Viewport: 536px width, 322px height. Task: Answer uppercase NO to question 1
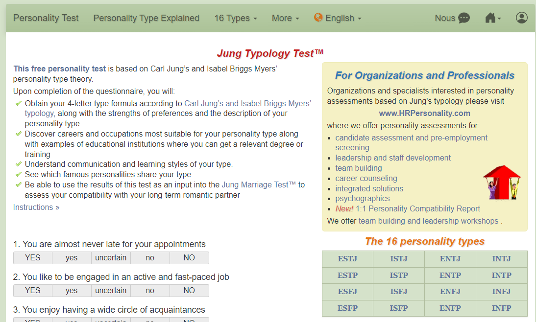click(x=189, y=258)
